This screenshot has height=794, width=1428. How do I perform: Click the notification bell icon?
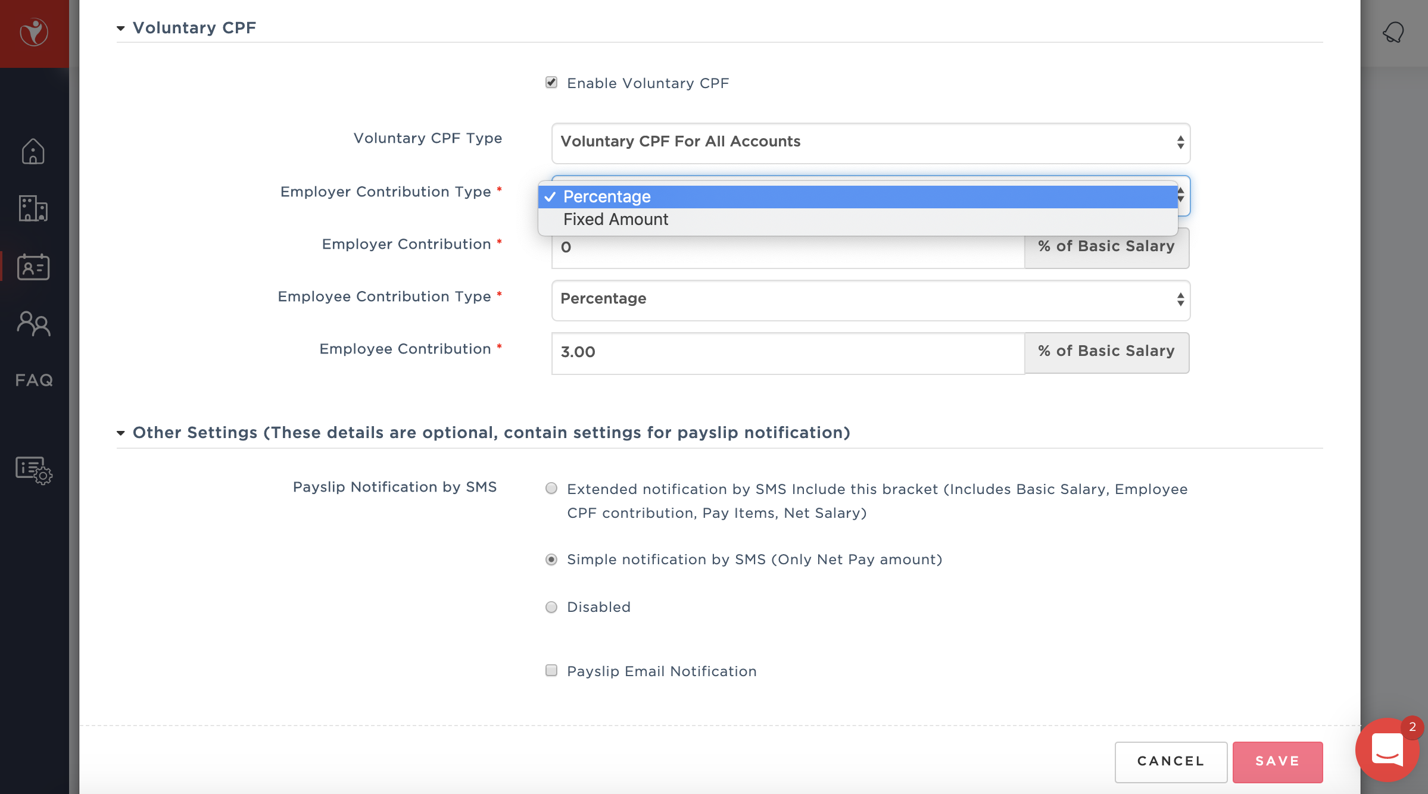[1393, 32]
